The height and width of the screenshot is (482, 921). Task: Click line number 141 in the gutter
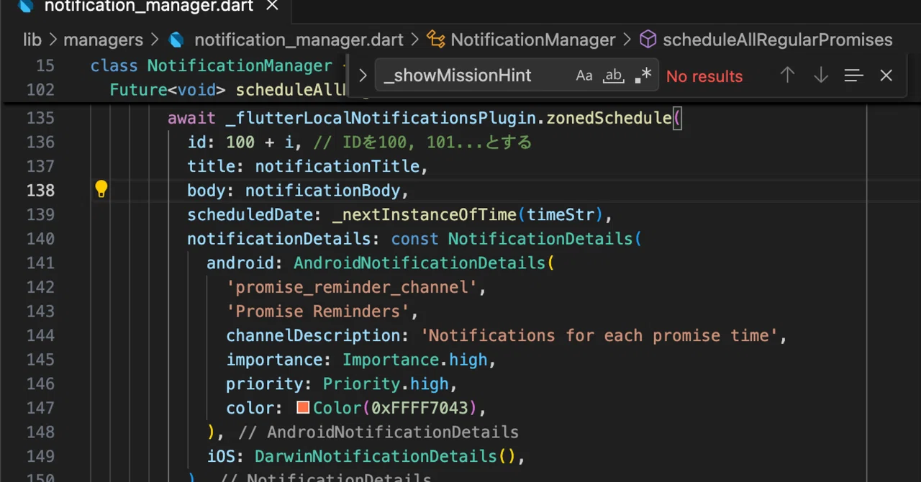(40, 263)
